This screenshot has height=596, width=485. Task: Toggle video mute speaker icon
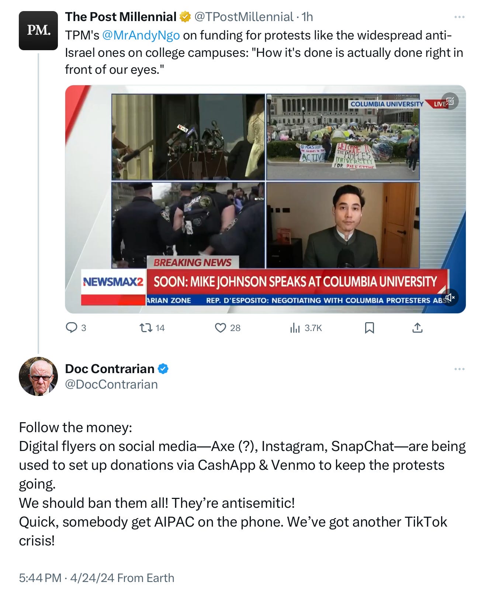[x=450, y=297]
